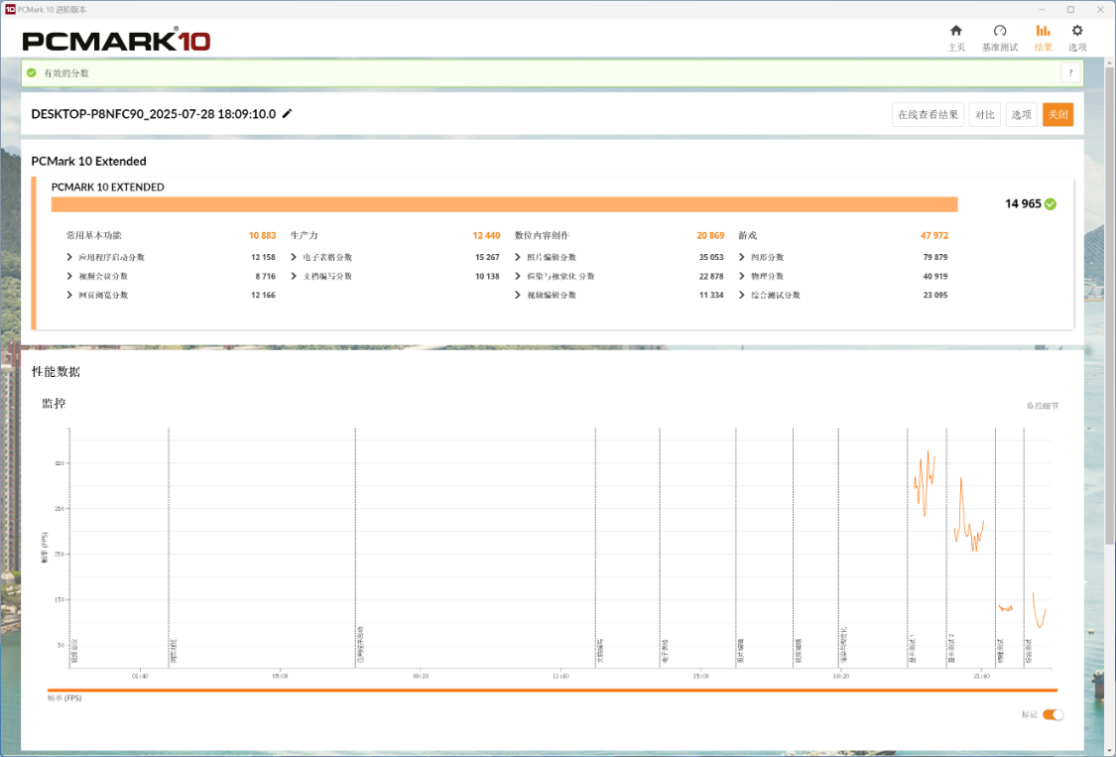Click the PCMARK 10 logo
Image resolution: width=1116 pixels, height=757 pixels.
[x=116, y=40]
